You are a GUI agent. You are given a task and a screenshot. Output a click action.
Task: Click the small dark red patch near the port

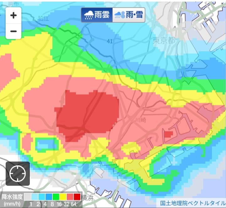pos(169,134)
